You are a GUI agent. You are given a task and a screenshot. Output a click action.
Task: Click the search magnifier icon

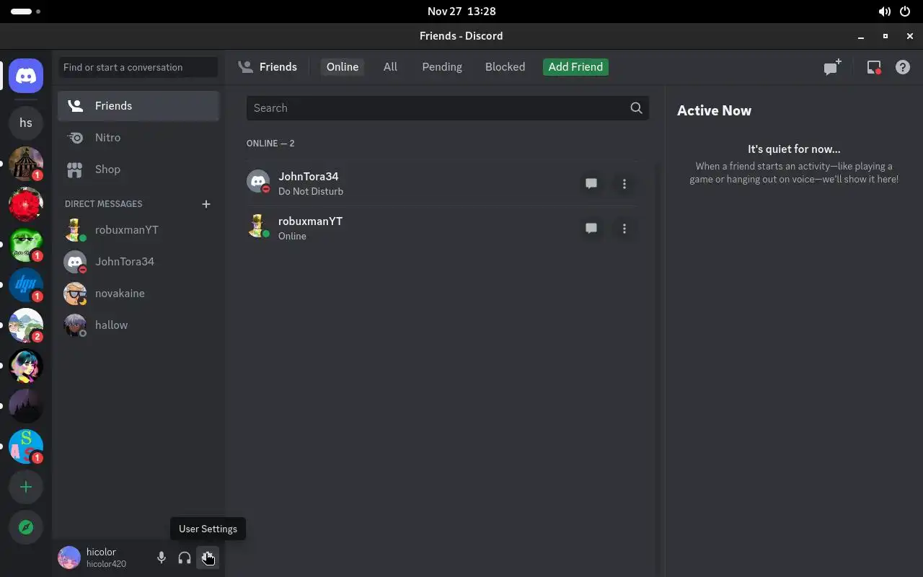[636, 107]
